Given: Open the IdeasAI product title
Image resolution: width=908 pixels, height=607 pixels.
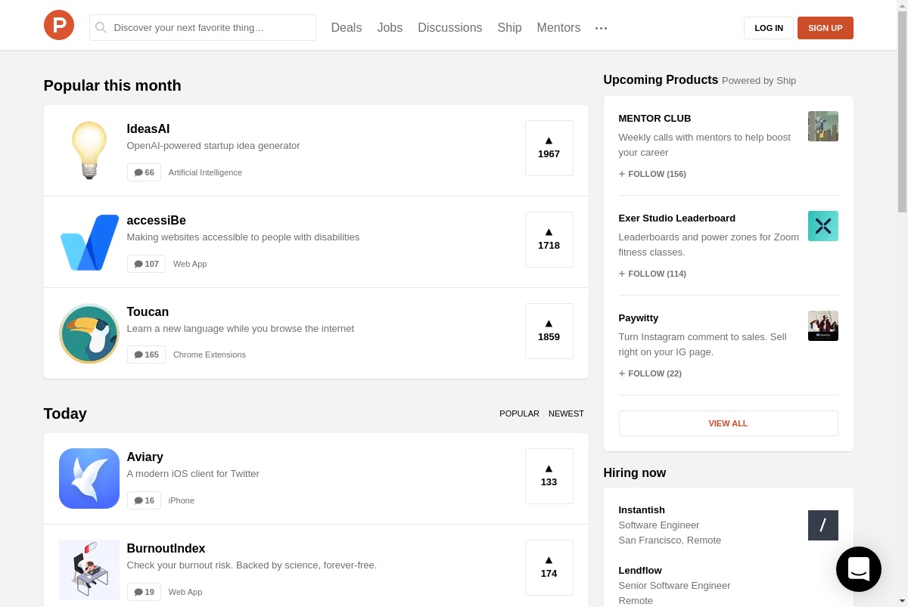Looking at the screenshot, I should 148,129.
